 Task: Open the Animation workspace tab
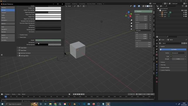68,4
